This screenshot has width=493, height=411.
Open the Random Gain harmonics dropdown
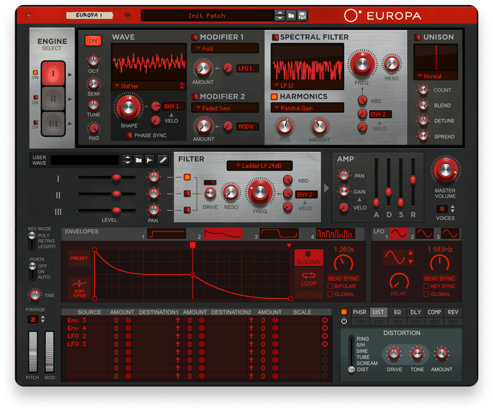point(307,108)
